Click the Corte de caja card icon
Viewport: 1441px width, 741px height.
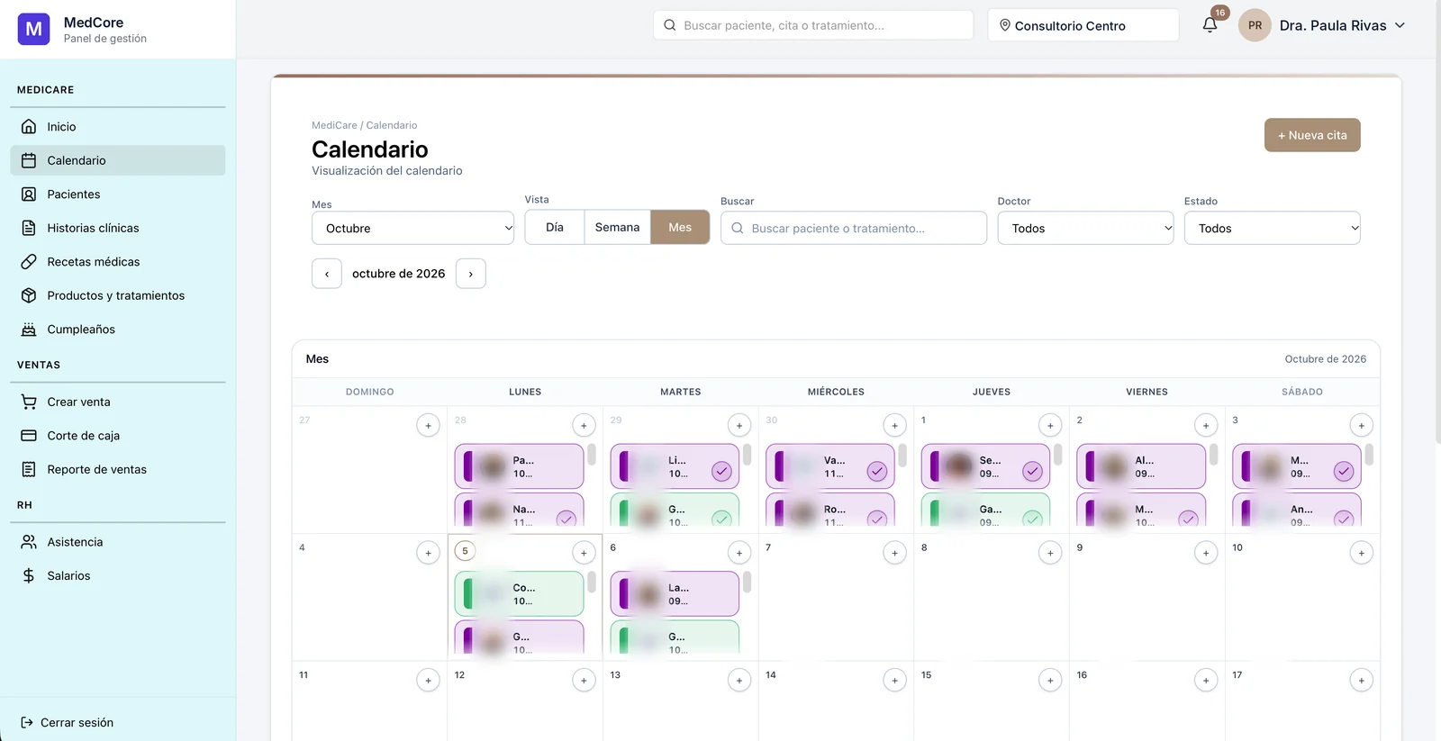click(x=29, y=436)
